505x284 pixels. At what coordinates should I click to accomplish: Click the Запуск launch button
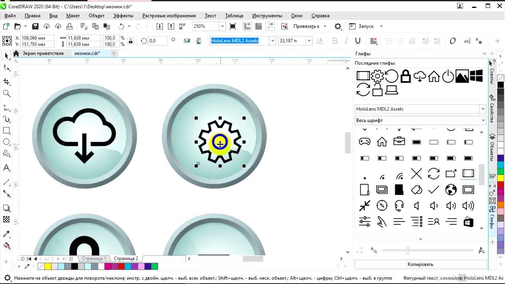pos(366,26)
